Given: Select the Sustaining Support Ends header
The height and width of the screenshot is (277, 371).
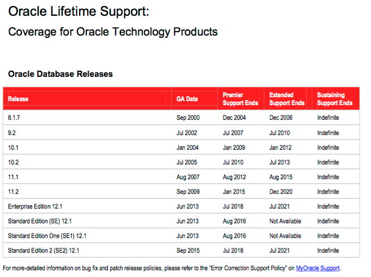Looking at the screenshot, I should (x=334, y=99).
